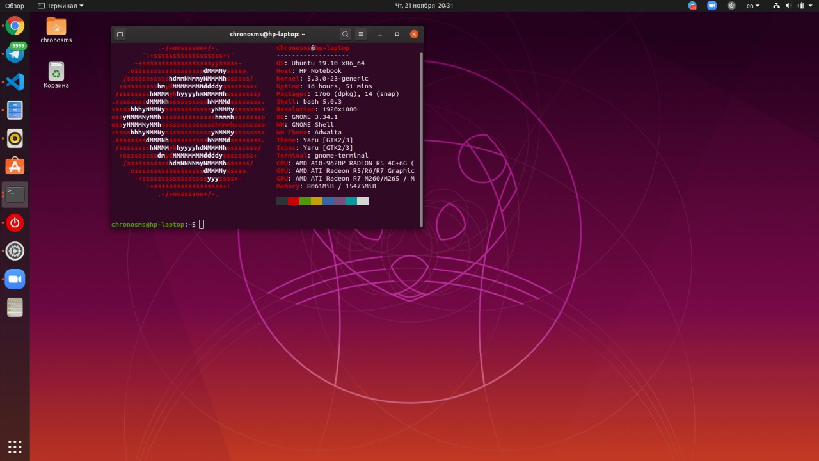This screenshot has height=461, width=819.
Task: Expand the Терминал app menu in top bar
Action: click(61, 5)
